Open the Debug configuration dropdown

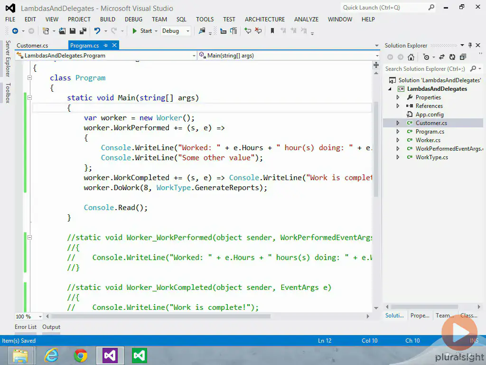click(x=188, y=31)
